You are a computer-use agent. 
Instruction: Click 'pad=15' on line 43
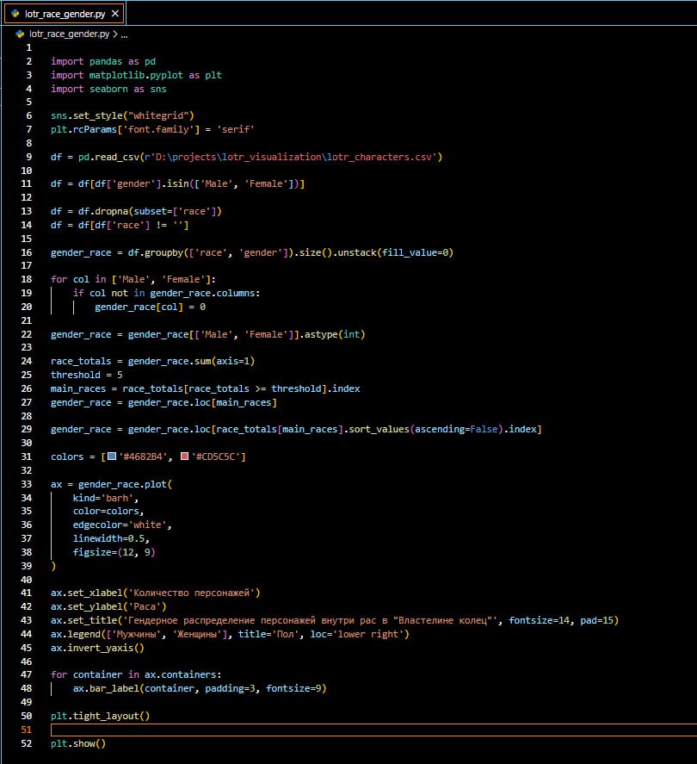click(596, 621)
